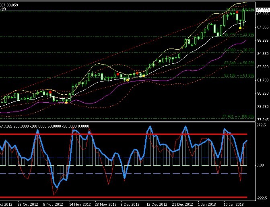Click the 12 Dec 2012 date label
The height and width of the screenshot is (207, 270).
click(157, 205)
